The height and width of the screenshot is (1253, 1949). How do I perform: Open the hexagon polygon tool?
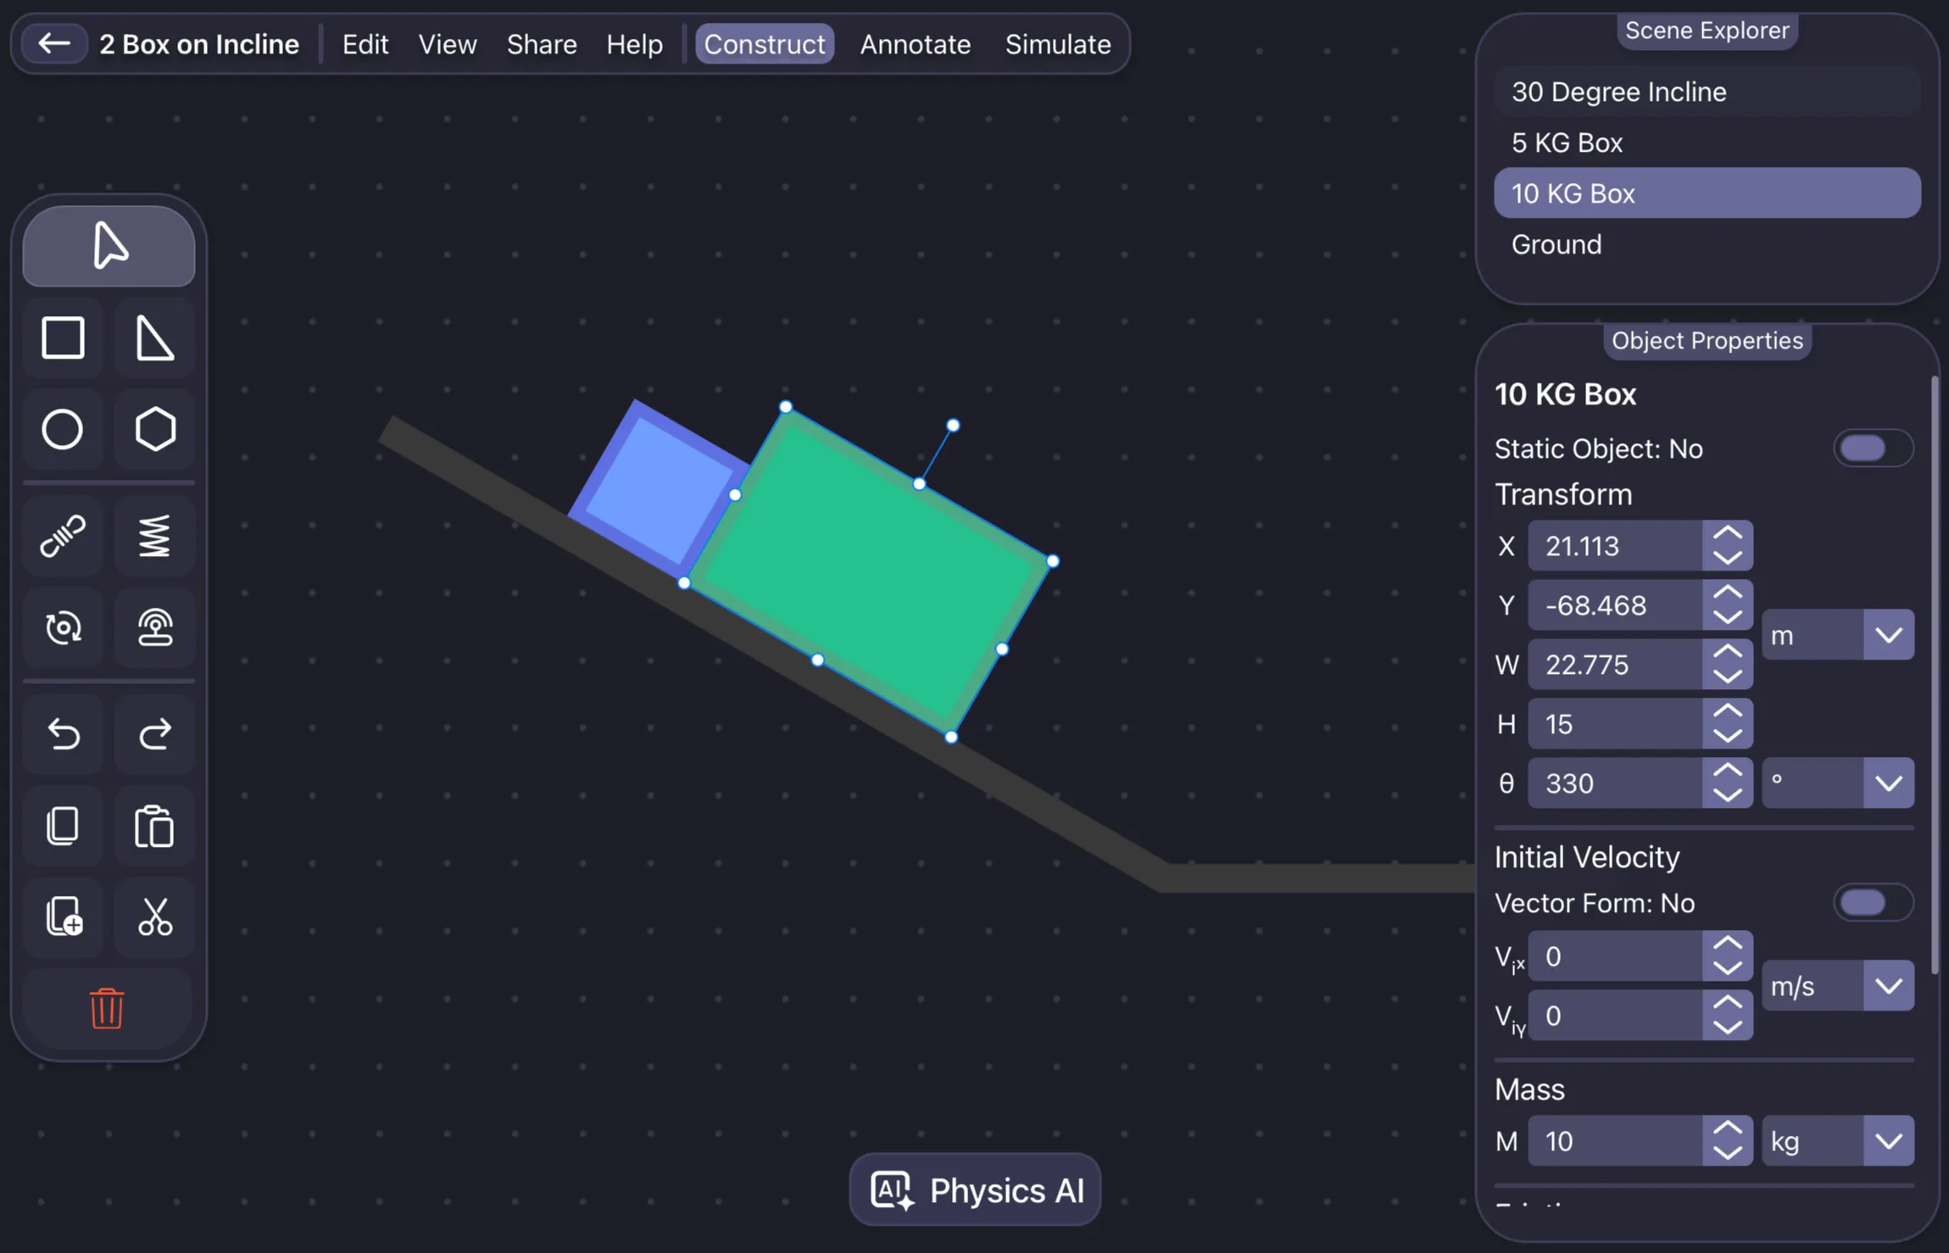[x=154, y=429]
